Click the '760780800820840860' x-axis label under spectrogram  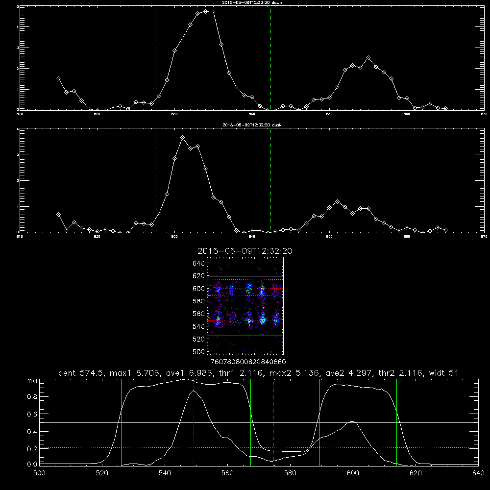[x=248, y=362]
